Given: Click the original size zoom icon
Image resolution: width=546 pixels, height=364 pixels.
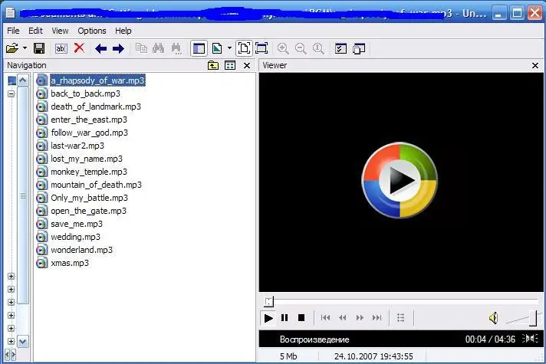Looking at the screenshot, I should [318, 48].
